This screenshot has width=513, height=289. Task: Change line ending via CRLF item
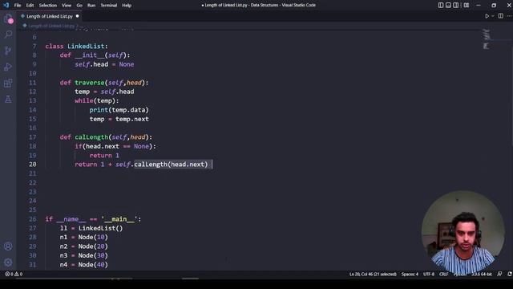click(x=443, y=274)
